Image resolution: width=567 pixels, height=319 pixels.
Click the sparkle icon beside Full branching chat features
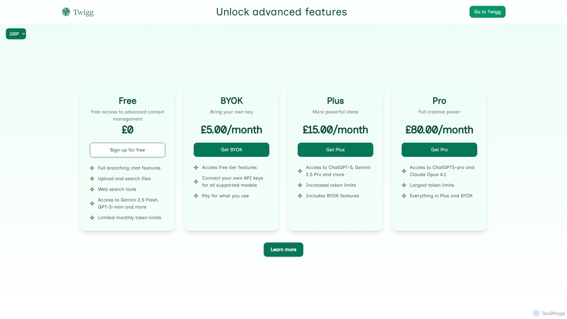coord(92,168)
